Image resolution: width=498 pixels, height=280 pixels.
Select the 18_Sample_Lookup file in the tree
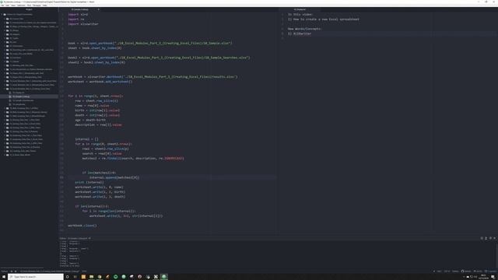tap(21, 96)
